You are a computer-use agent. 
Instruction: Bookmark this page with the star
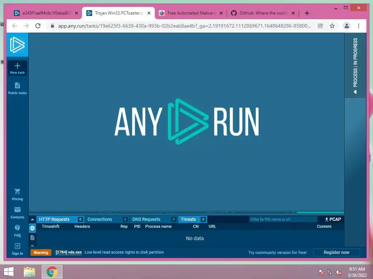[332, 26]
